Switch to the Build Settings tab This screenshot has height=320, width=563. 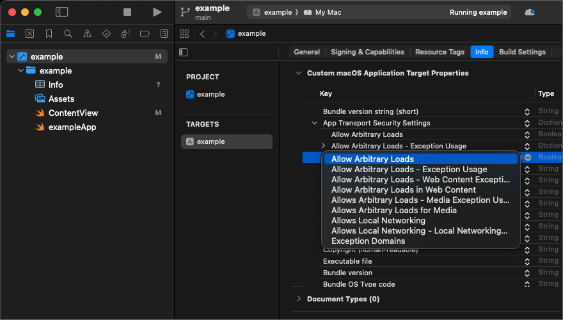[x=522, y=52]
